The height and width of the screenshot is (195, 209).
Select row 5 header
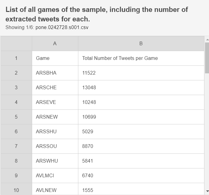[16, 117]
